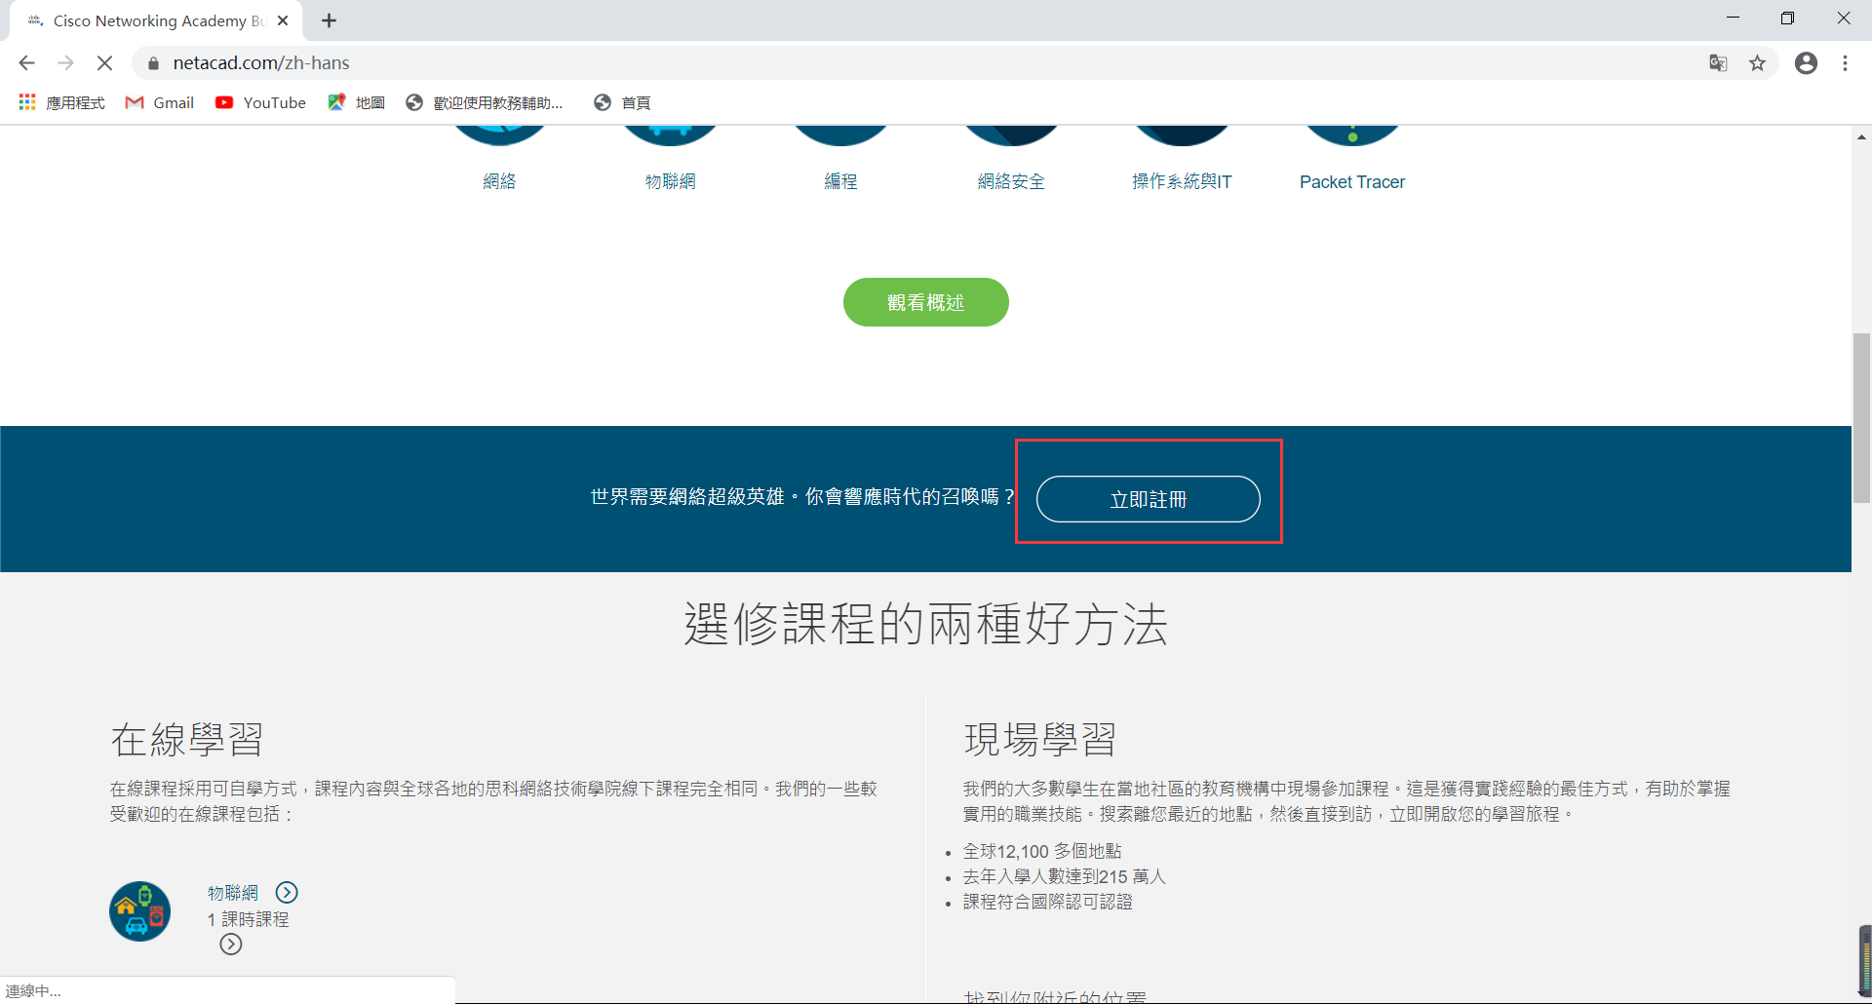The image size is (1872, 1004).
Task: Open Chrome three-dot menu
Action: tap(1845, 63)
